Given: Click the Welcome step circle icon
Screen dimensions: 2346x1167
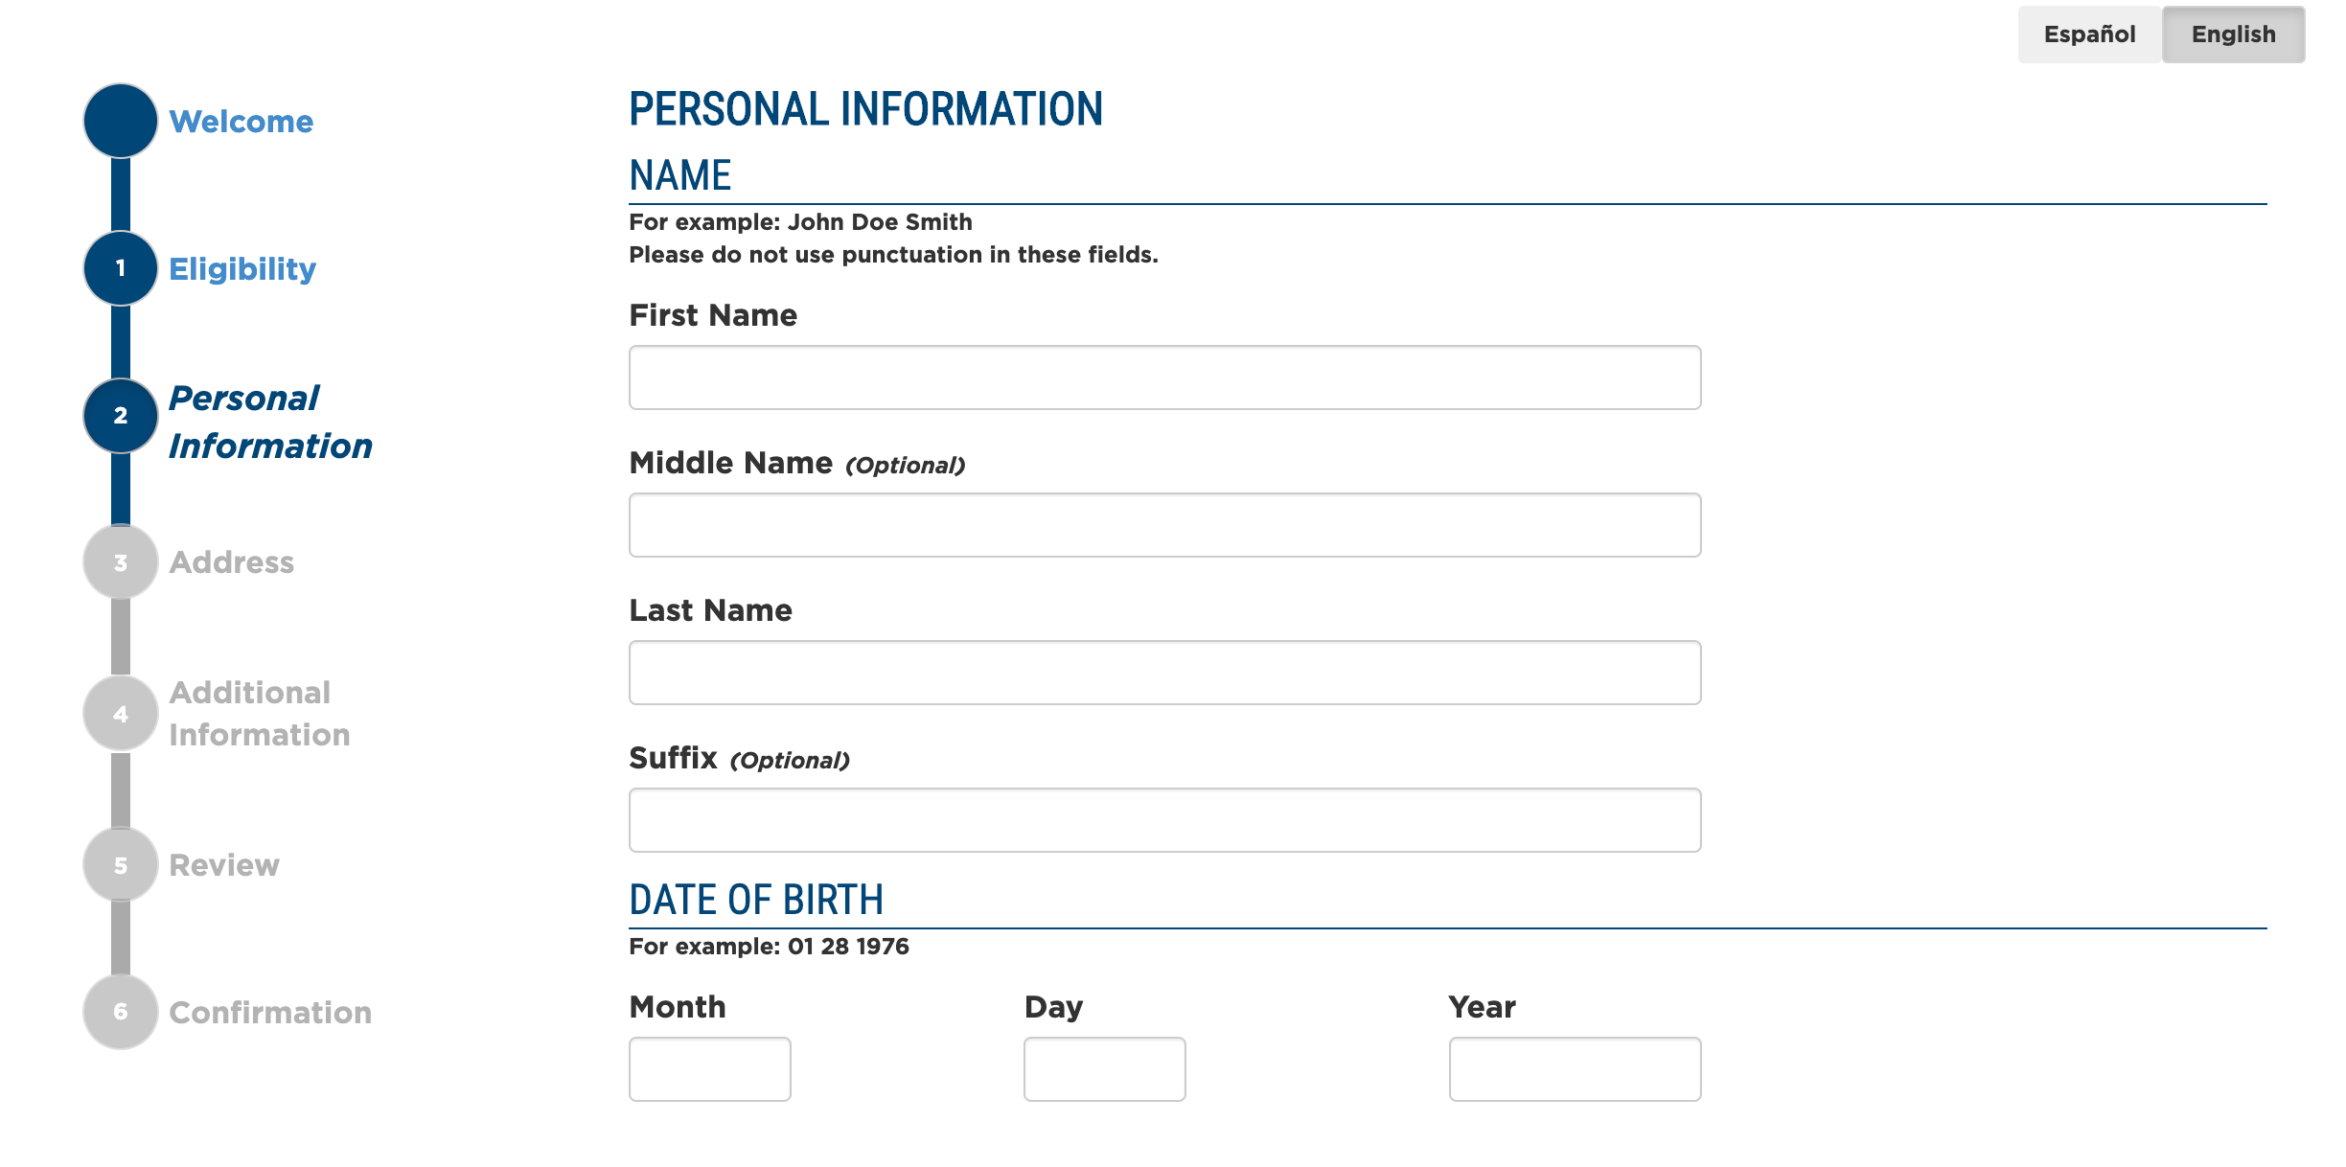Looking at the screenshot, I should 121,121.
